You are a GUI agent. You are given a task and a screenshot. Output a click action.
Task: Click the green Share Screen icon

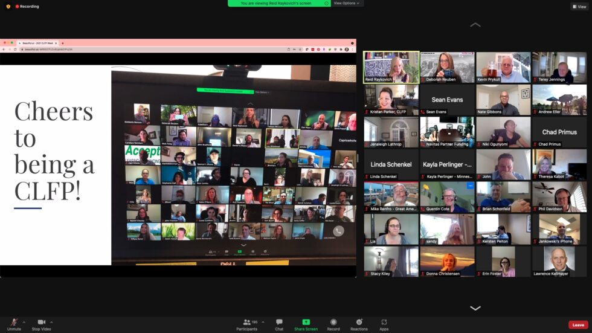[x=306, y=322]
